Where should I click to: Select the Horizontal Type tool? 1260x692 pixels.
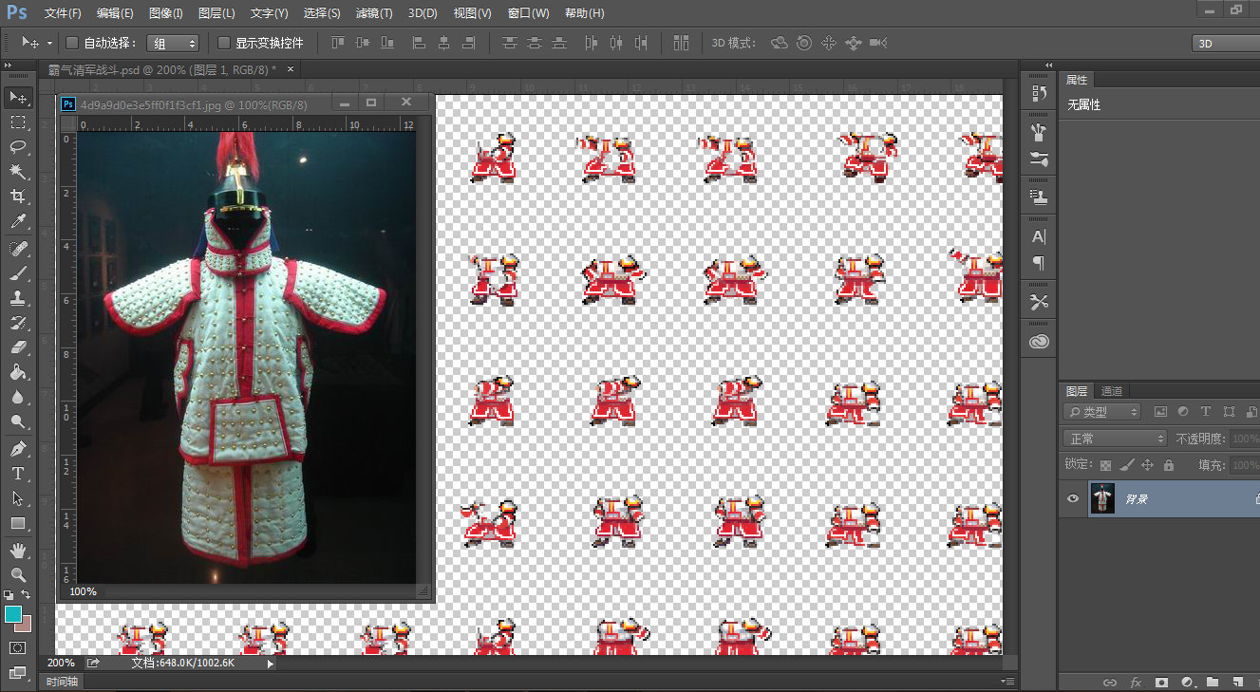[x=18, y=474]
